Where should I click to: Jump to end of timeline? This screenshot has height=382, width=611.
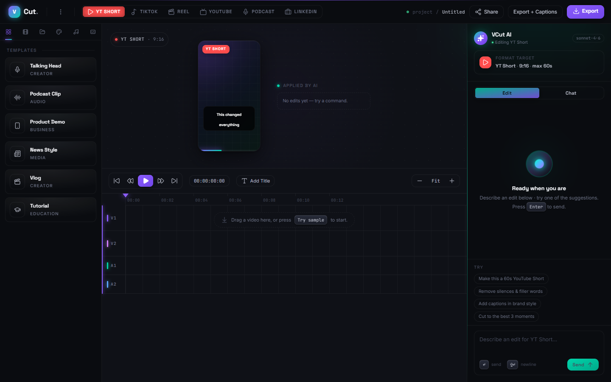(x=174, y=181)
